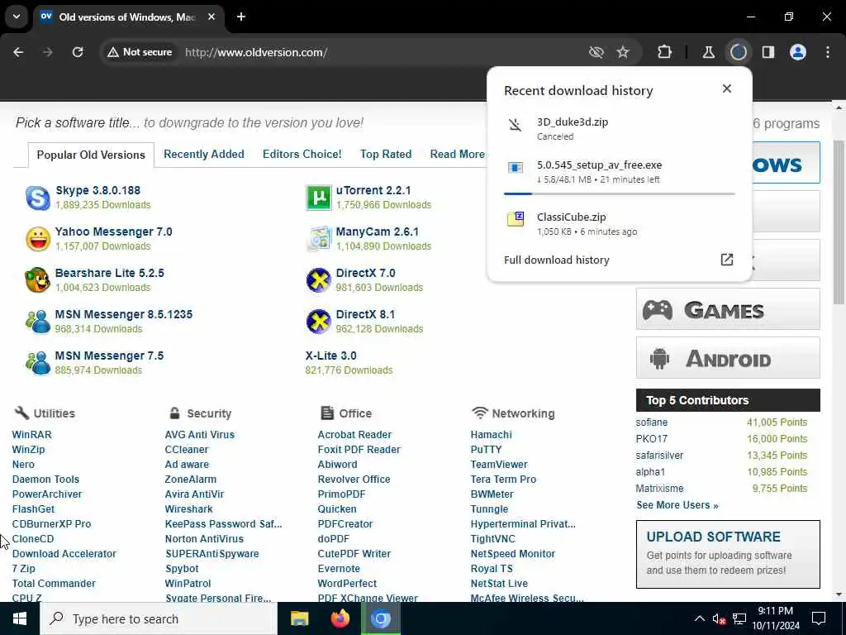Bookmark this page with the star icon
The image size is (846, 635).
pos(623,52)
